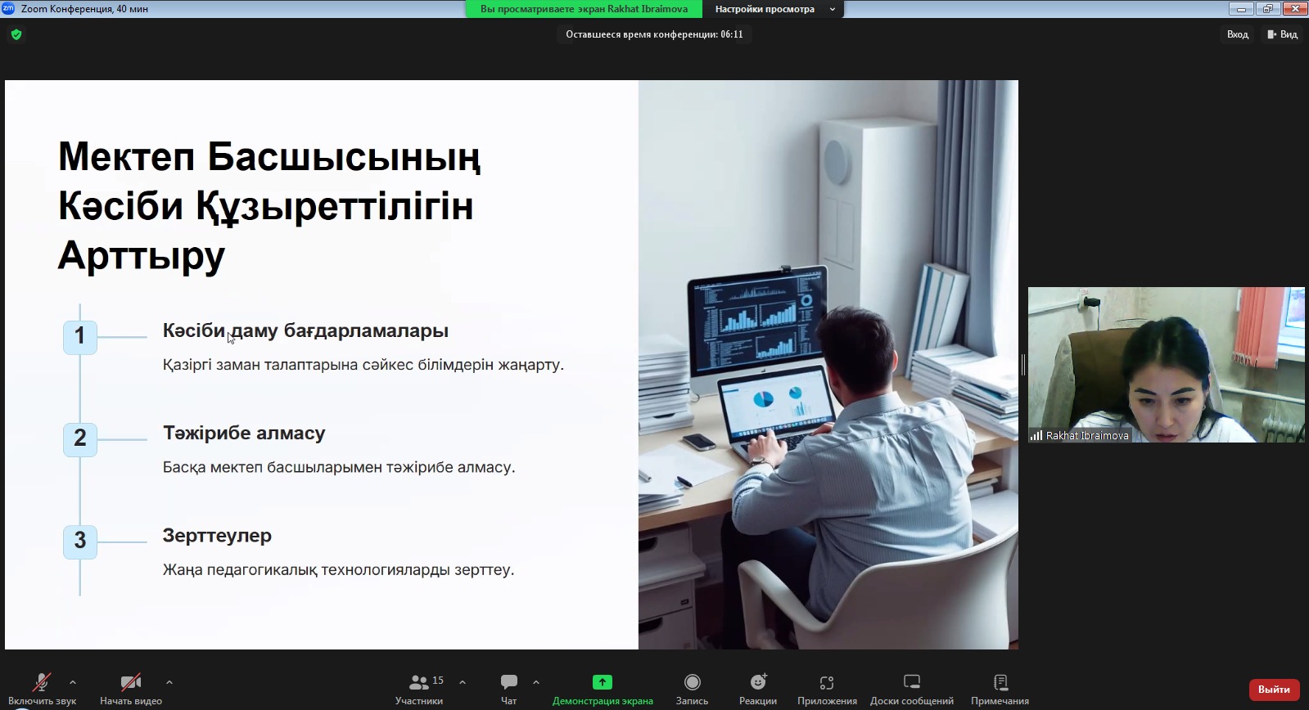
Task: Click the slide title Мектеп Басшысының
Action: (269, 156)
